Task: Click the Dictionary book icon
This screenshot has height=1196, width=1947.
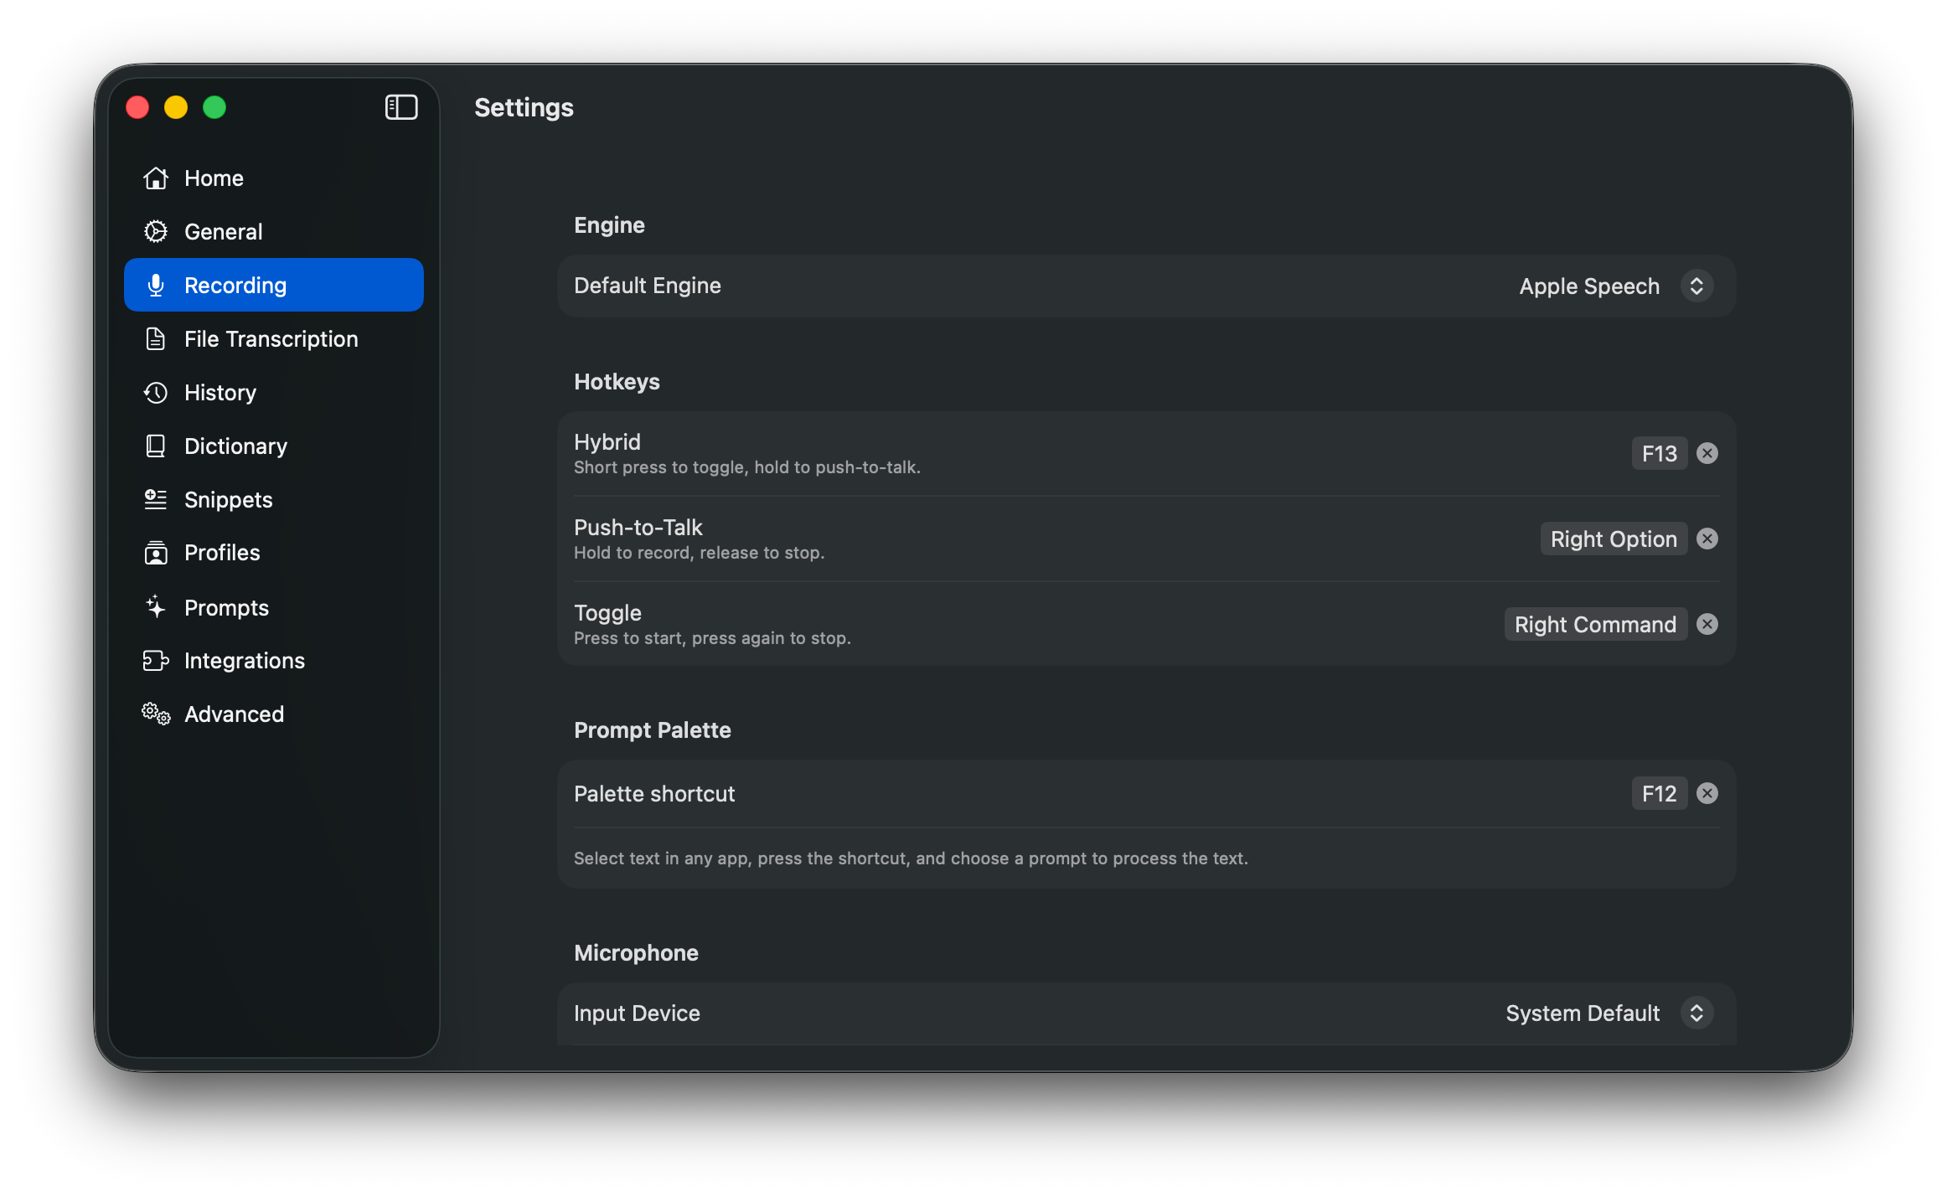Action: [156, 446]
